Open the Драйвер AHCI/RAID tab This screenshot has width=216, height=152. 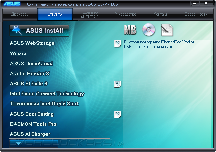click(90, 14)
